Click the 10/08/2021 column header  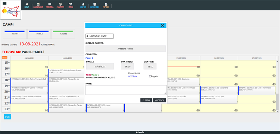tap(67, 58)
